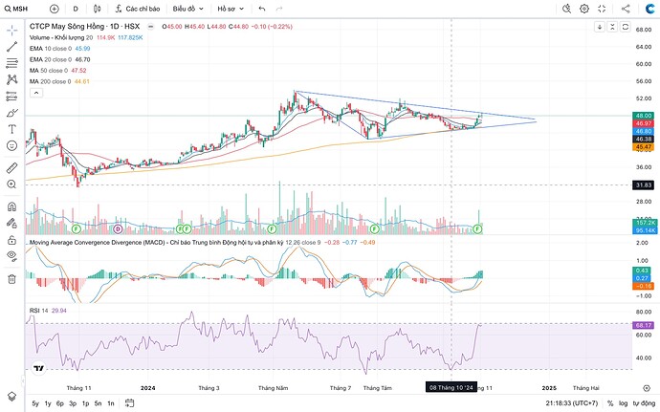Toggle percent scale mode

610,403
